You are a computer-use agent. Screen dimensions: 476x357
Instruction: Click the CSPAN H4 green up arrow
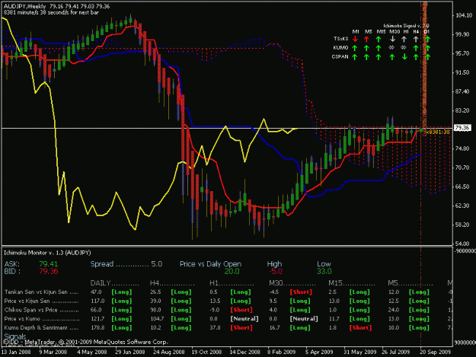pos(416,57)
